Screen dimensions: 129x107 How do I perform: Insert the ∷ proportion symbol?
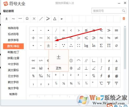pos(79,46)
